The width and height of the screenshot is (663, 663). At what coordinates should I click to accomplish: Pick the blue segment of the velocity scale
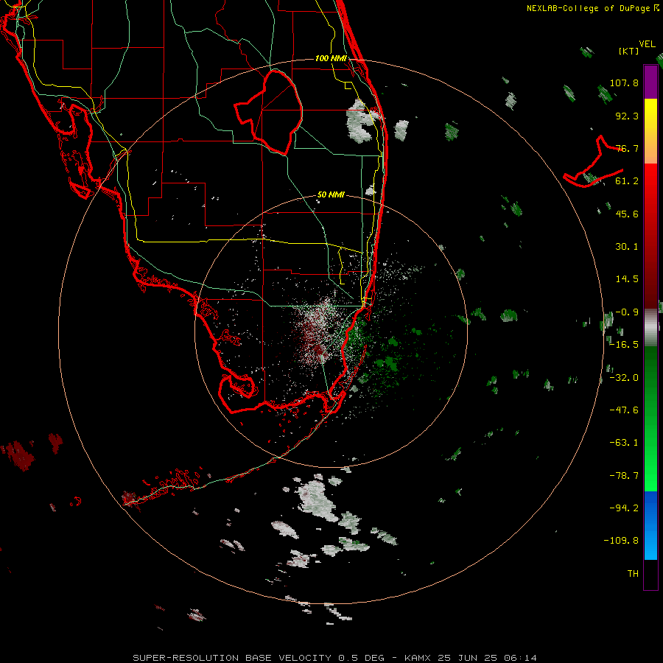pos(650,525)
